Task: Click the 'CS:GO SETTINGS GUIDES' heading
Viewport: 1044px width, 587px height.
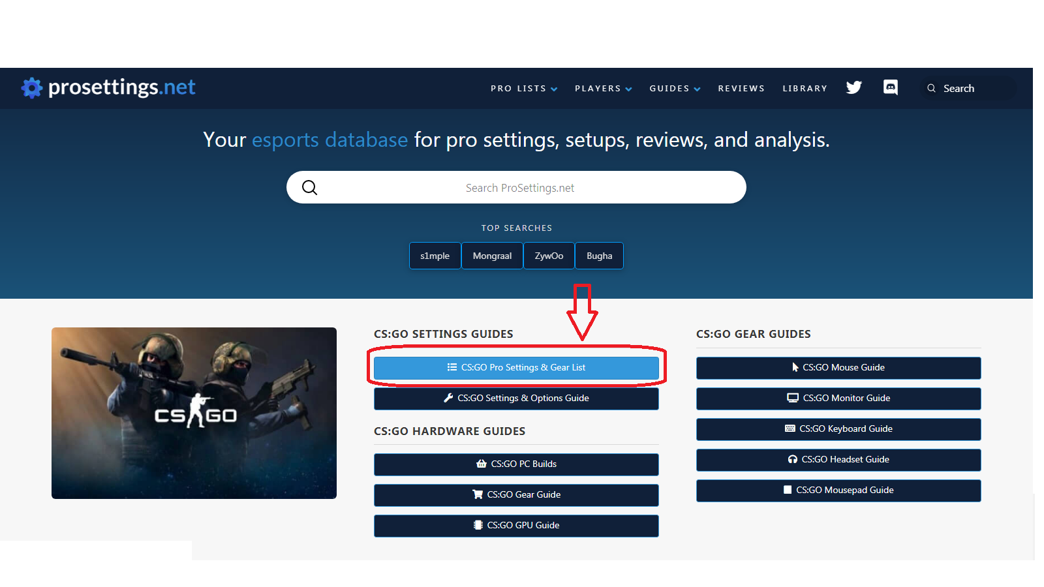Action: tap(444, 334)
